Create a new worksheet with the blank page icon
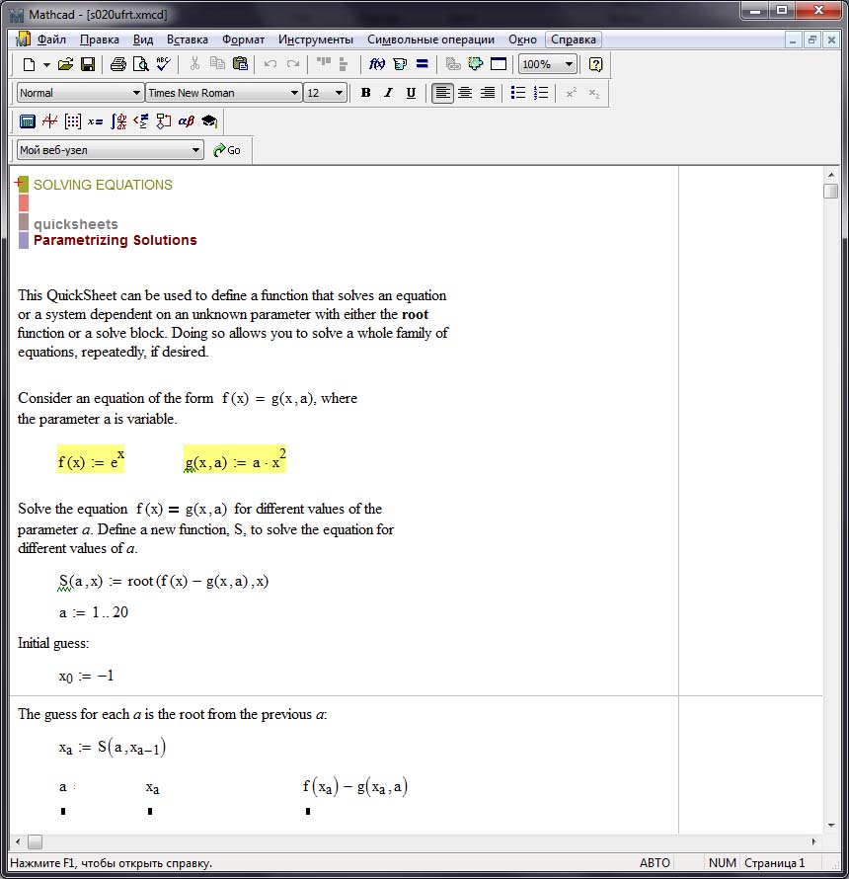Viewport: 849px width, 879px height. click(30, 64)
